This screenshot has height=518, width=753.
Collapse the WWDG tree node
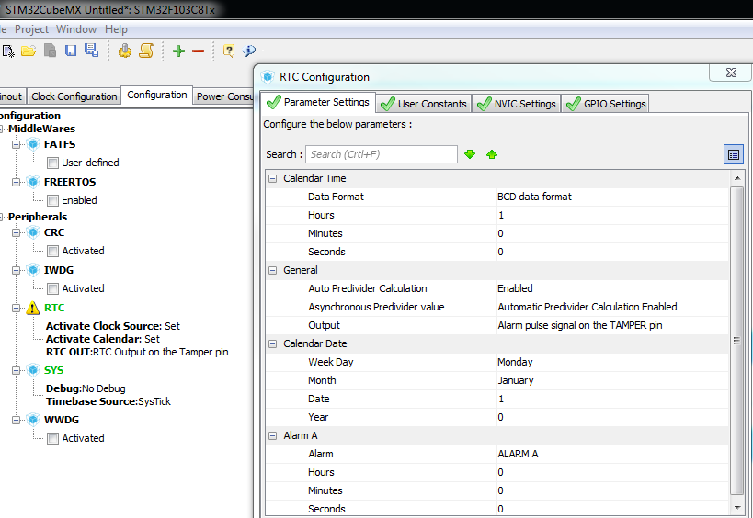pos(16,420)
